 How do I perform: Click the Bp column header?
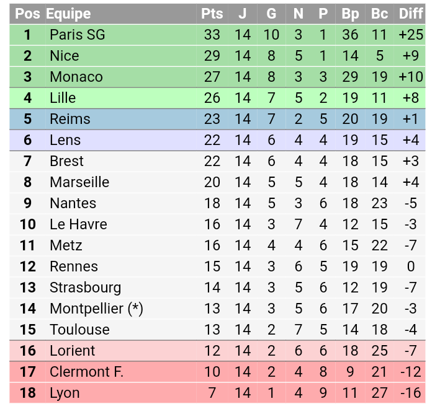pyautogui.click(x=350, y=14)
